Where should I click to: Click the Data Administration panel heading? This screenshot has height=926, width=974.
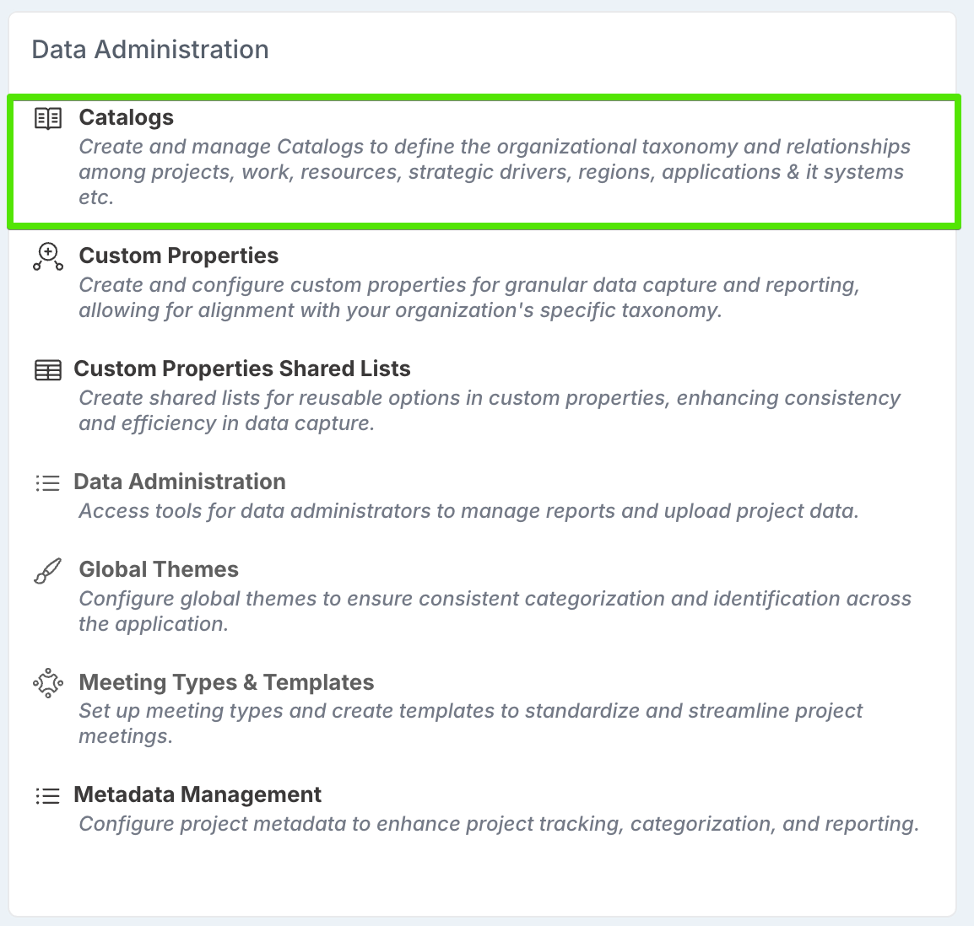pos(150,50)
